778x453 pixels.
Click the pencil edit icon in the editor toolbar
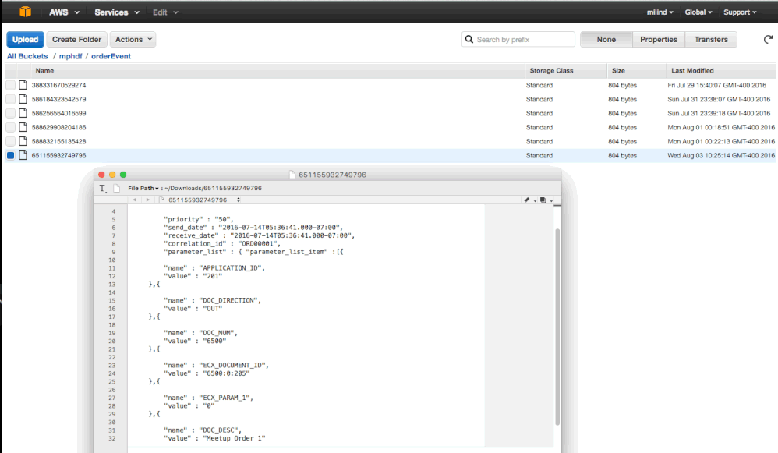[x=527, y=200]
